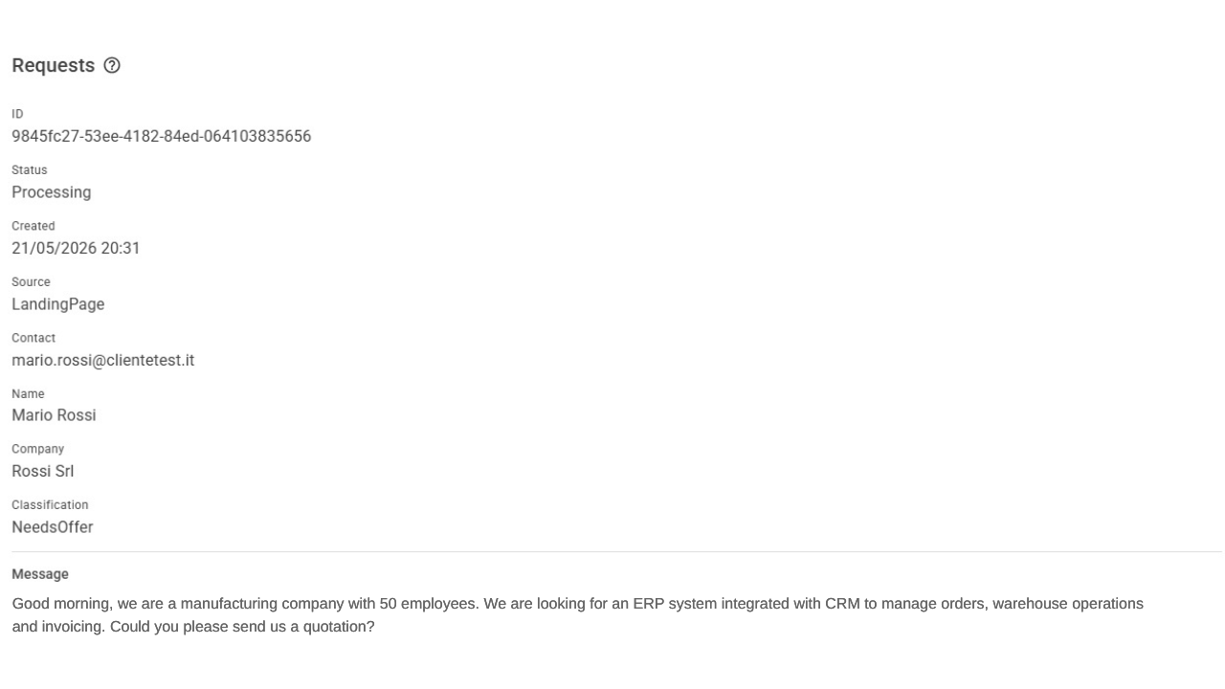The width and height of the screenshot is (1225, 689).
Task: Click the Requests heading
Action: [54, 65]
